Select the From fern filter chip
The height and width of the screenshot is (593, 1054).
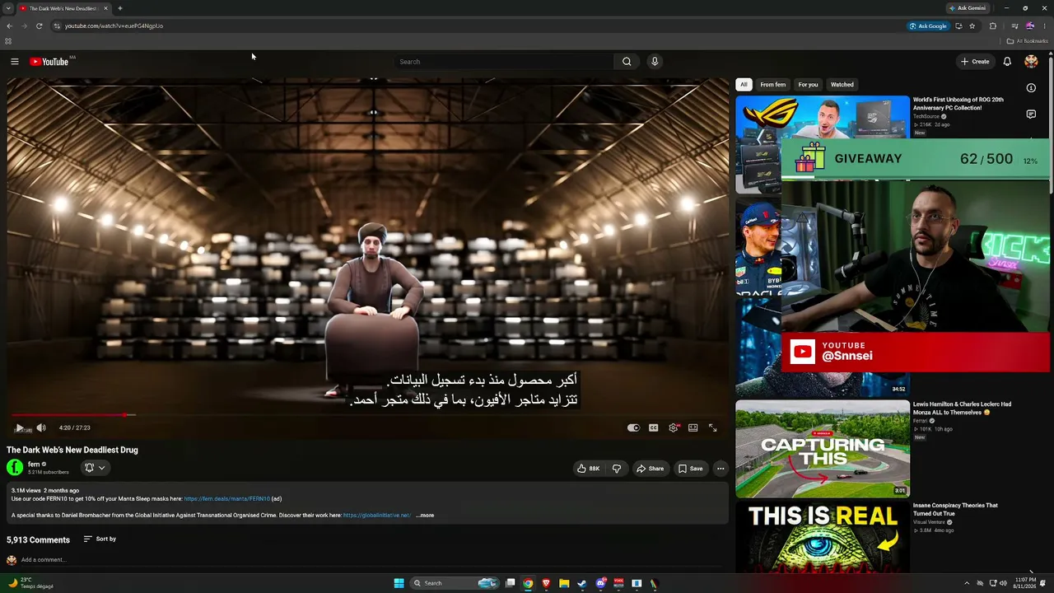pyautogui.click(x=772, y=85)
